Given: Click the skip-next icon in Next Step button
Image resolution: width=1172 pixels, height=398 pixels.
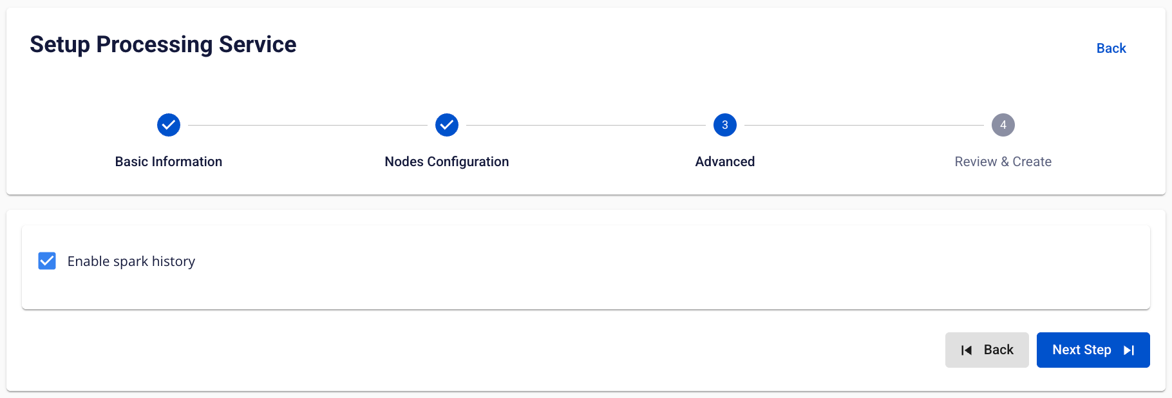Looking at the screenshot, I should tap(1129, 350).
